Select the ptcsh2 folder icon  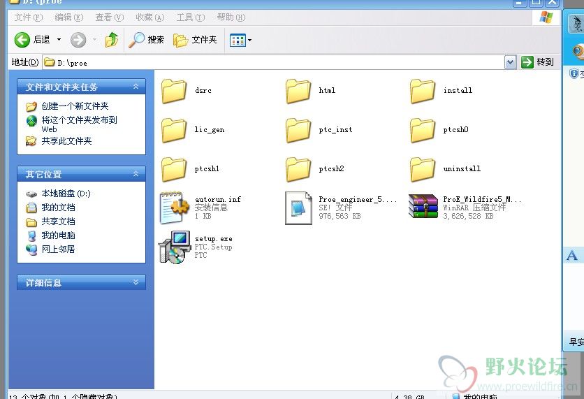(298, 169)
